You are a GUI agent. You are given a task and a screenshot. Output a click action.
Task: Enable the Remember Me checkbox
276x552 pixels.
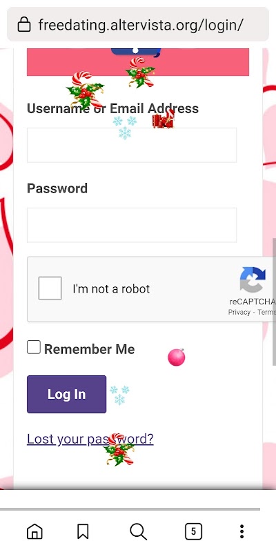point(34,347)
